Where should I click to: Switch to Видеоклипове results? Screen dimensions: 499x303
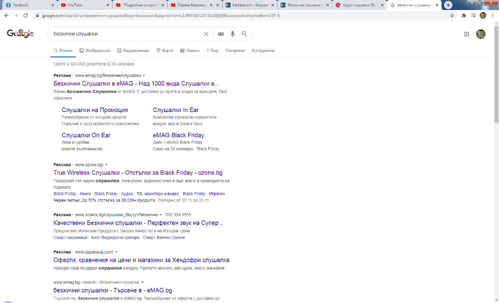[x=133, y=50]
